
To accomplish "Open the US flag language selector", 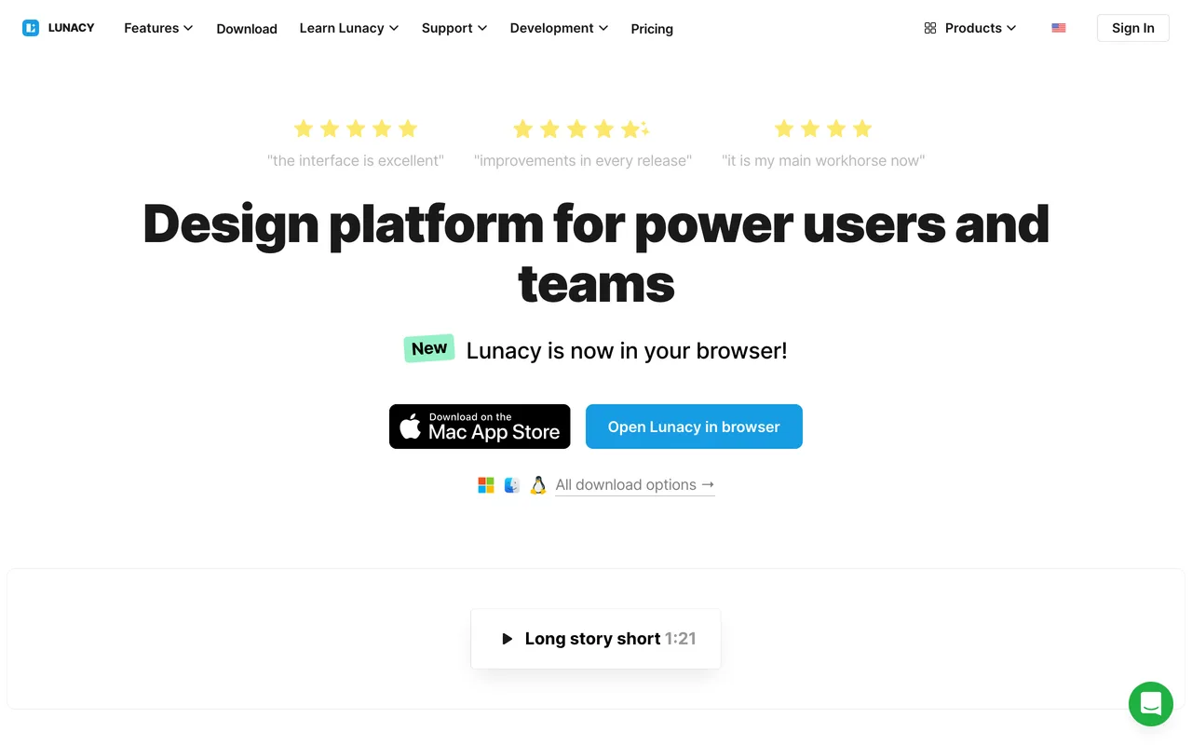I will [1059, 28].
